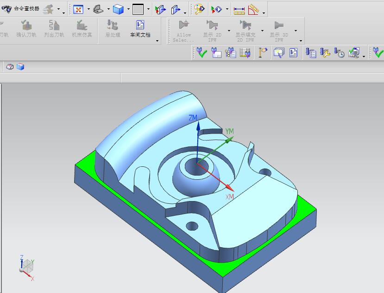
Task: Click 列出刀轨 list tool path
Action: (54, 29)
